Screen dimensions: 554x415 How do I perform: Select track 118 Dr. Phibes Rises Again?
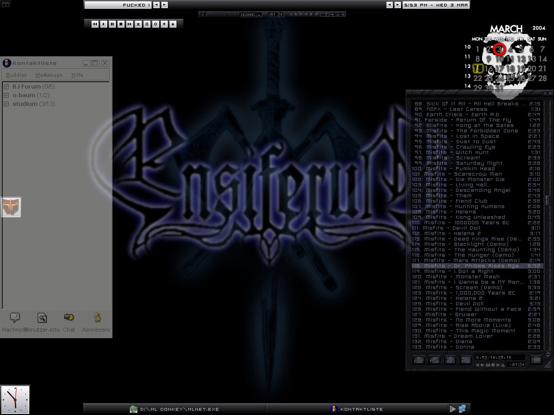477,266
